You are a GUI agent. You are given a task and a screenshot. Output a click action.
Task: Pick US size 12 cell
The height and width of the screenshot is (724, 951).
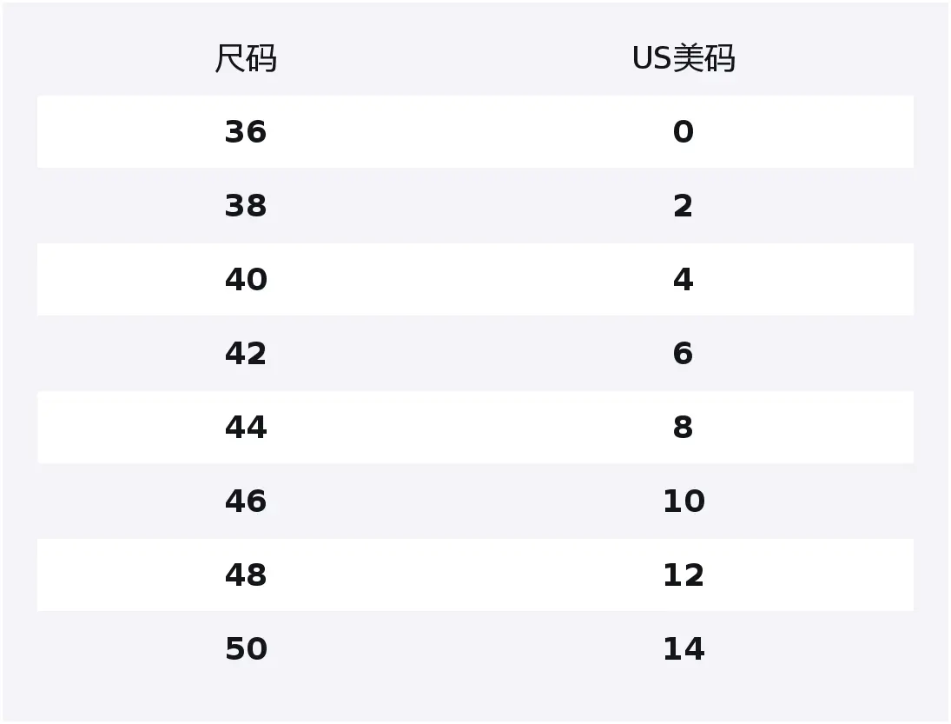click(684, 575)
